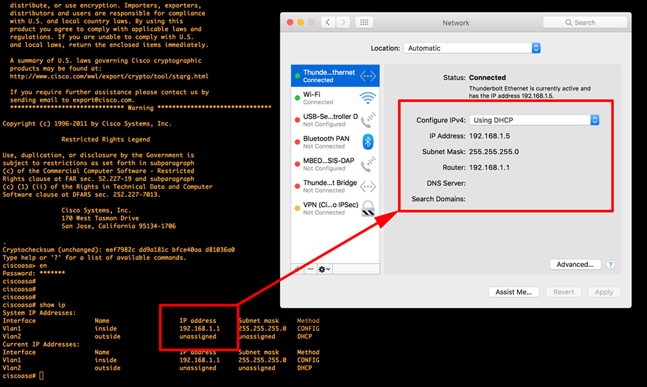Image resolution: width=647 pixels, height=387 pixels.
Task: Click the red status dot beside Bluetooth PAN
Action: (x=297, y=142)
